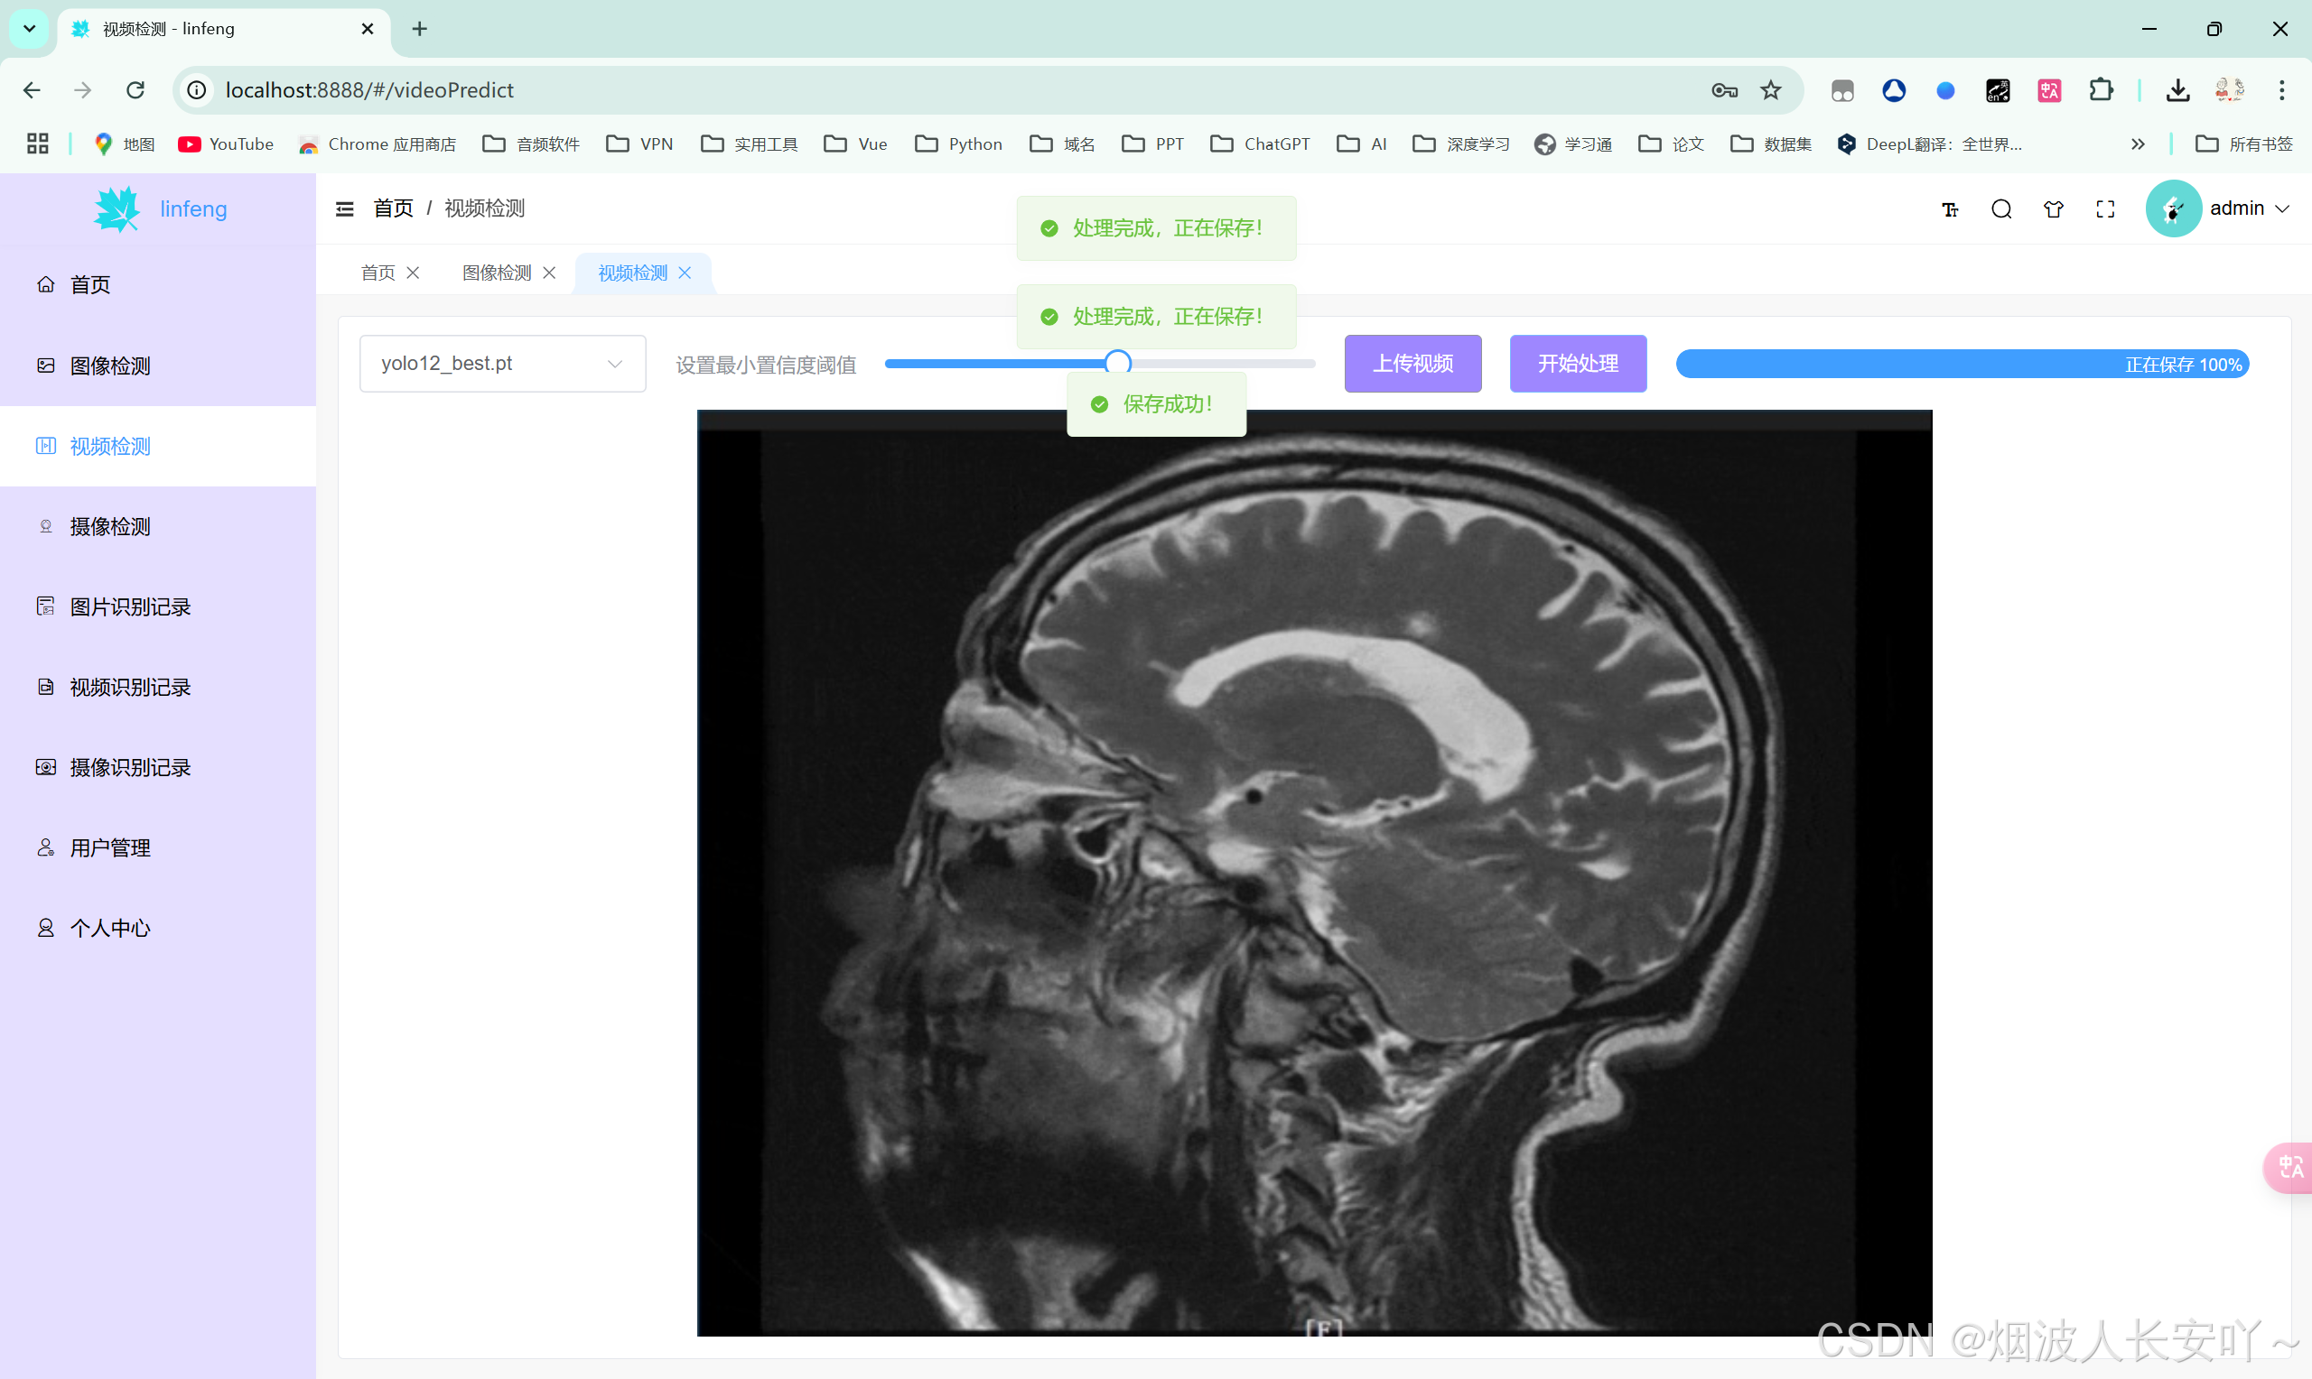Open the font size adjuster icon
Screen dimensions: 2312x1379
point(1950,209)
